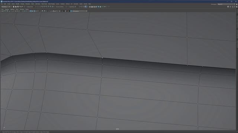Image resolution: width=238 pixels, height=133 pixels.
Task: Toggle Wireframe on Shaded display
Action: 34,11
